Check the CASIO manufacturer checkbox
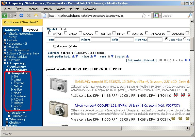Viewport: 195px width, 137px height. click(x=66, y=33)
